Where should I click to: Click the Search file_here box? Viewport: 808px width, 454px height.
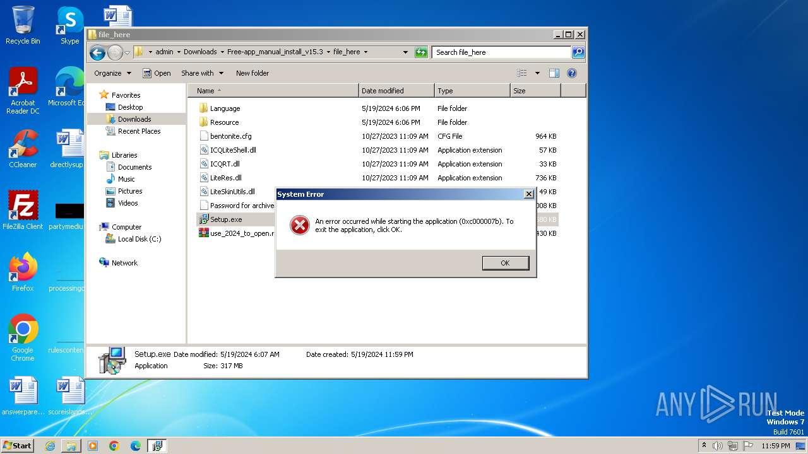(502, 52)
